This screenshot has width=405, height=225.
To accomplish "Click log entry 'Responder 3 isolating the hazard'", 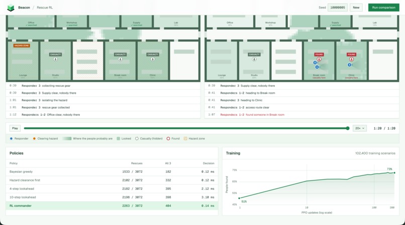I will click(103, 100).
